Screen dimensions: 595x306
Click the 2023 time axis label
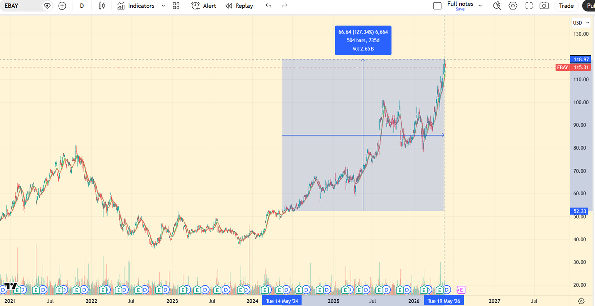pos(172,301)
